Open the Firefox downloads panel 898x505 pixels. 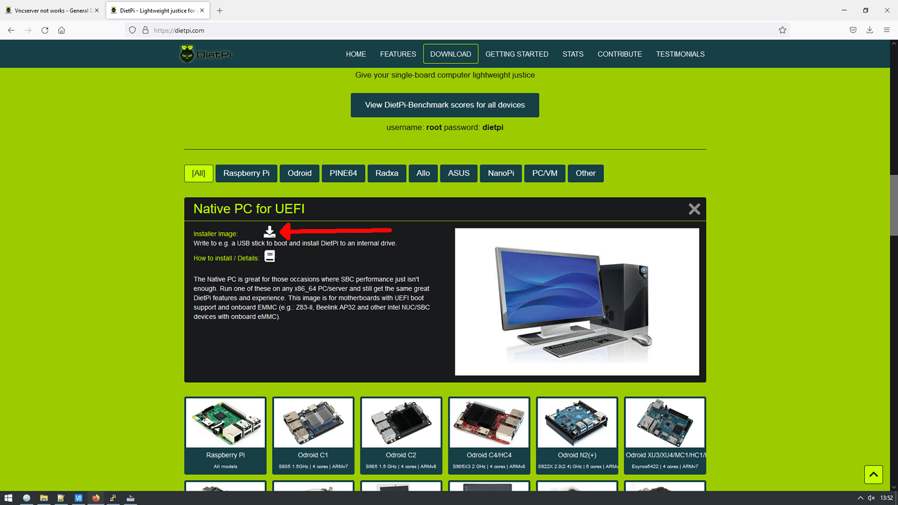click(x=870, y=30)
